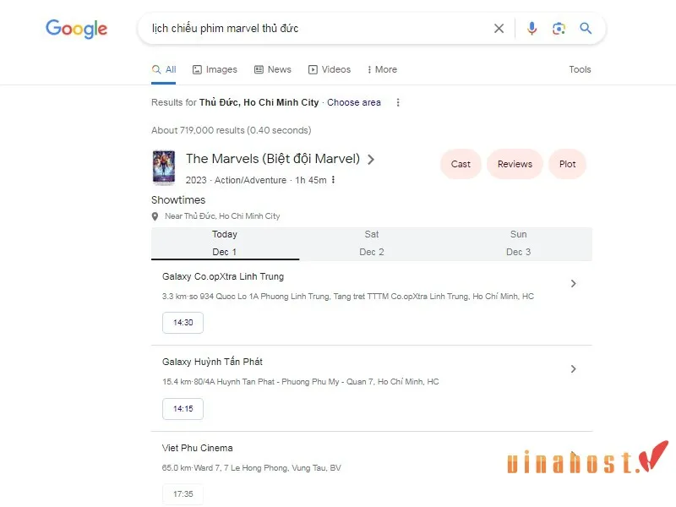Open Google Lens image search

tap(559, 29)
